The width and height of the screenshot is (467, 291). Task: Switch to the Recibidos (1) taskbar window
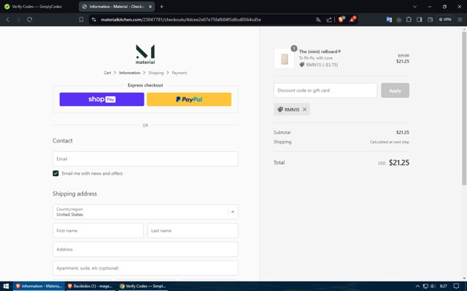click(x=90, y=286)
